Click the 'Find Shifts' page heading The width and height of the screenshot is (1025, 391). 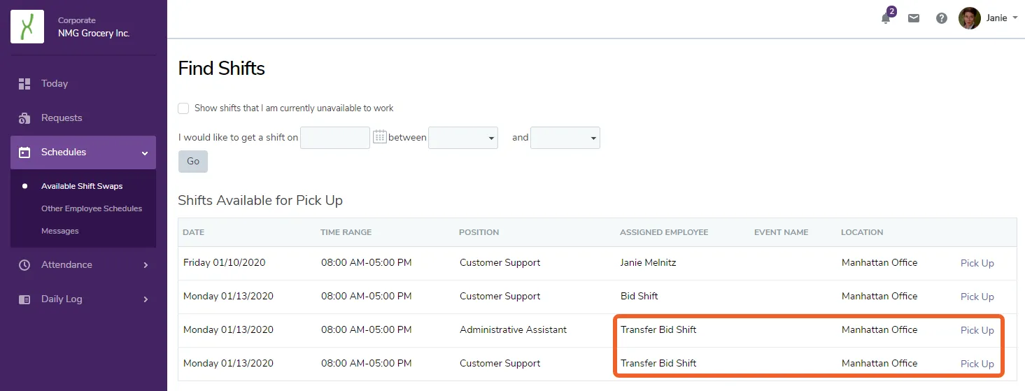(222, 69)
